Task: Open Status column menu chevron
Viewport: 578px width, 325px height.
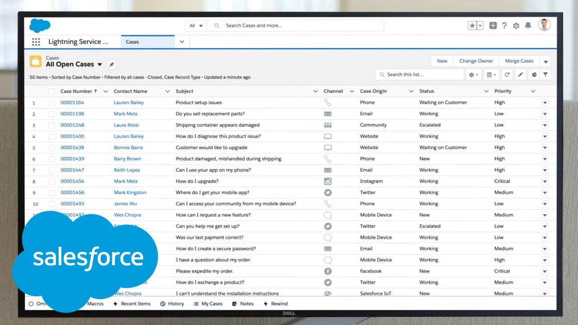Action: click(486, 91)
